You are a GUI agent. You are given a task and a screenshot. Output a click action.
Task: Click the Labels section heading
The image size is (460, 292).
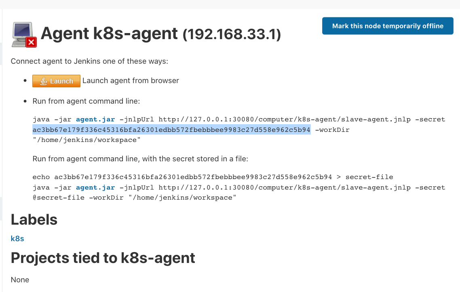(x=34, y=220)
